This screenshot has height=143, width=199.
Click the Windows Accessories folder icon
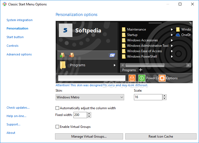pyautogui.click(x=124, y=40)
